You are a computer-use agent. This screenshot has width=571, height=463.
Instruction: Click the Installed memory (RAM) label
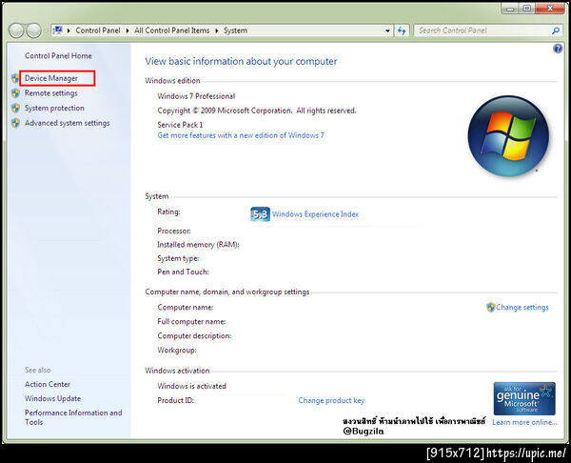(198, 245)
